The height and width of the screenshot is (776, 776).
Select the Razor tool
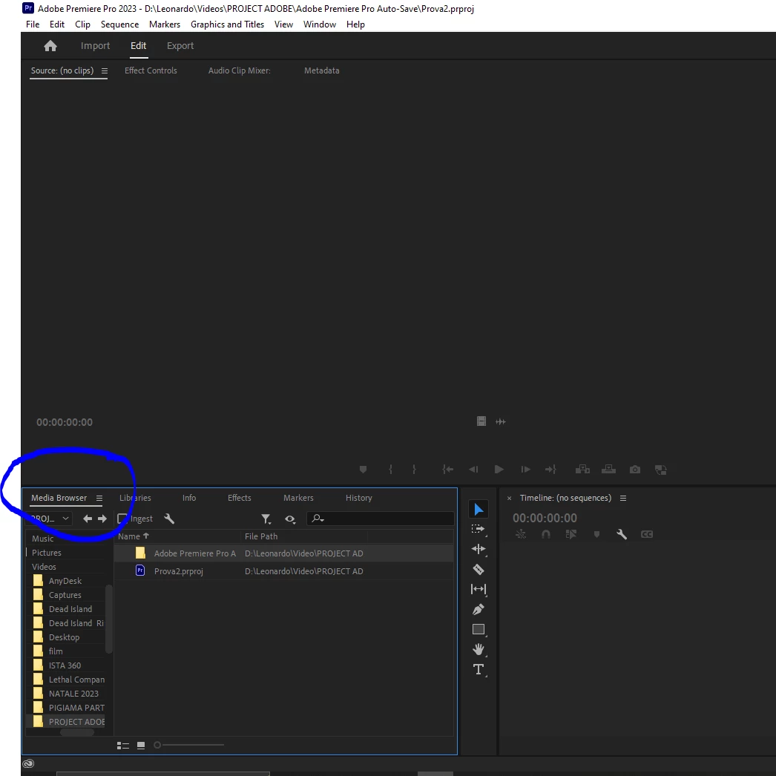coord(478,569)
